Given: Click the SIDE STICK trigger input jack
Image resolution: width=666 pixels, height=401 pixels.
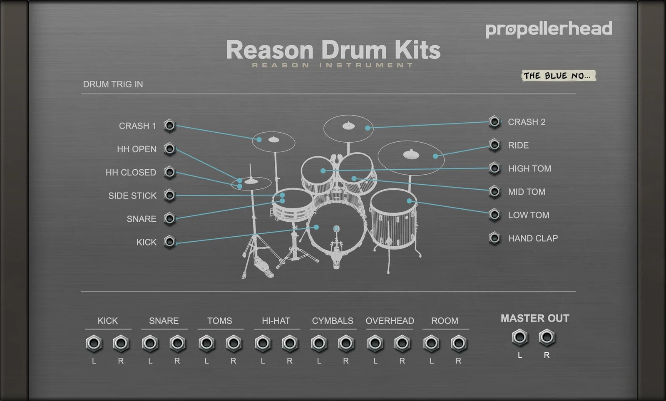Looking at the screenshot, I should 169,195.
